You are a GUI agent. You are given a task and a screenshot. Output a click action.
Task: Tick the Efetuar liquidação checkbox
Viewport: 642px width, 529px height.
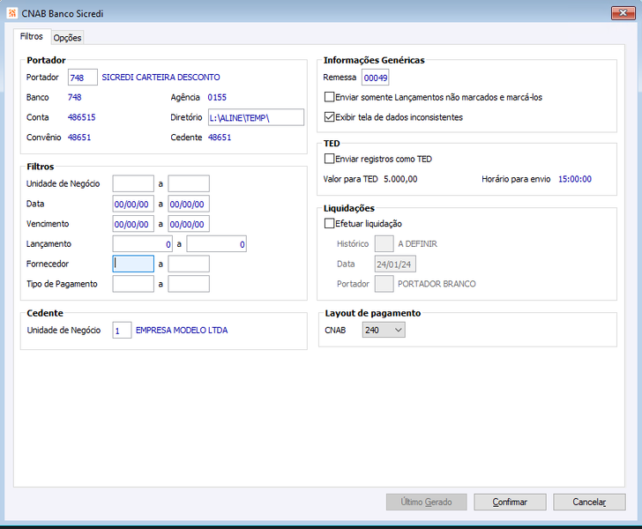point(329,223)
